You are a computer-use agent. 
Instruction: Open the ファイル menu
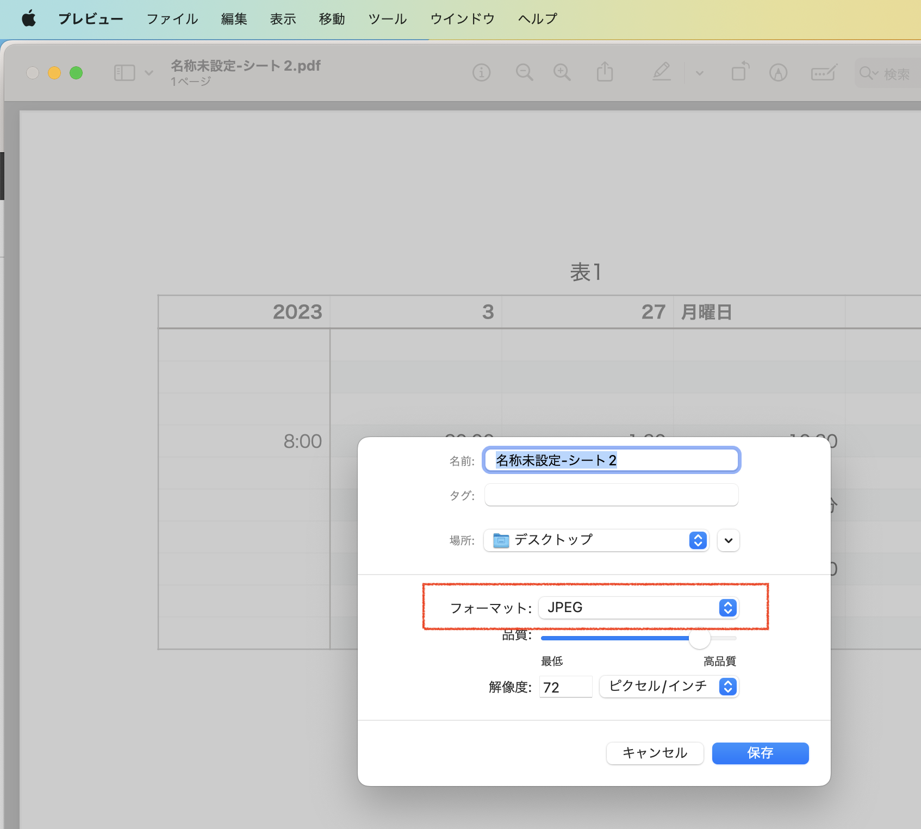[172, 19]
